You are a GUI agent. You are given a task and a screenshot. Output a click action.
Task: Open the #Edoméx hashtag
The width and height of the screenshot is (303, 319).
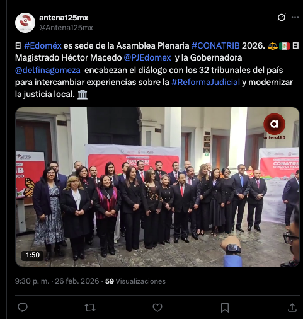43,45
